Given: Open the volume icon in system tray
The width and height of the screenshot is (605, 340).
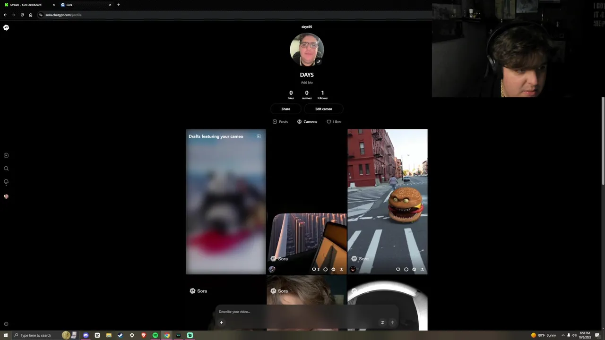Looking at the screenshot, I should click(574, 335).
